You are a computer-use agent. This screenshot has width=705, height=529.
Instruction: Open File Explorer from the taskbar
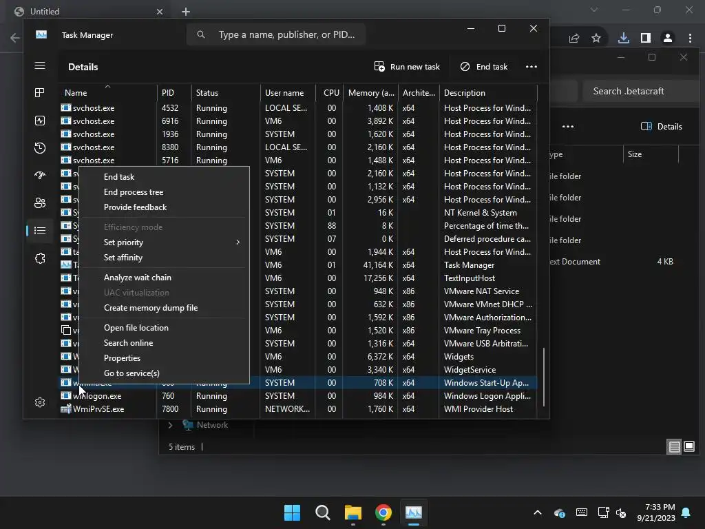353,512
